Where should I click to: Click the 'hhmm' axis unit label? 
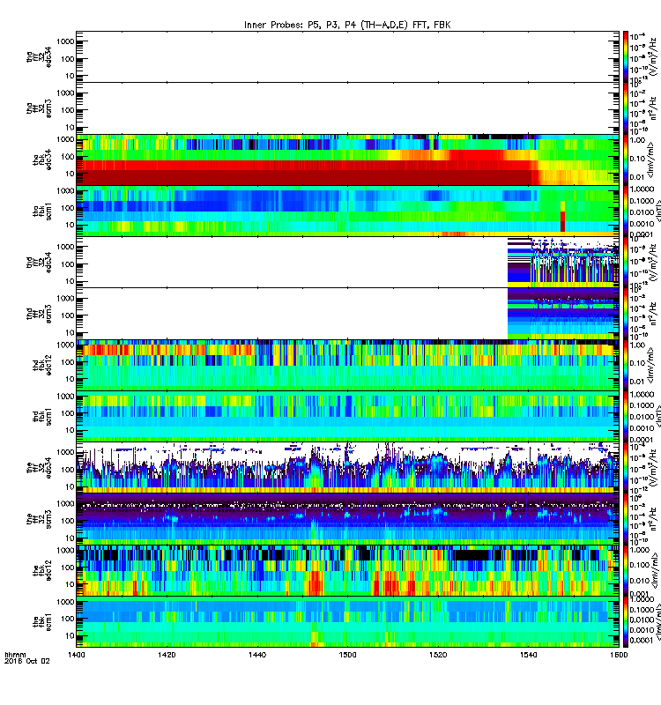click(x=15, y=655)
